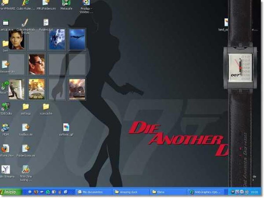Click the first system tray icon

pos(233,192)
